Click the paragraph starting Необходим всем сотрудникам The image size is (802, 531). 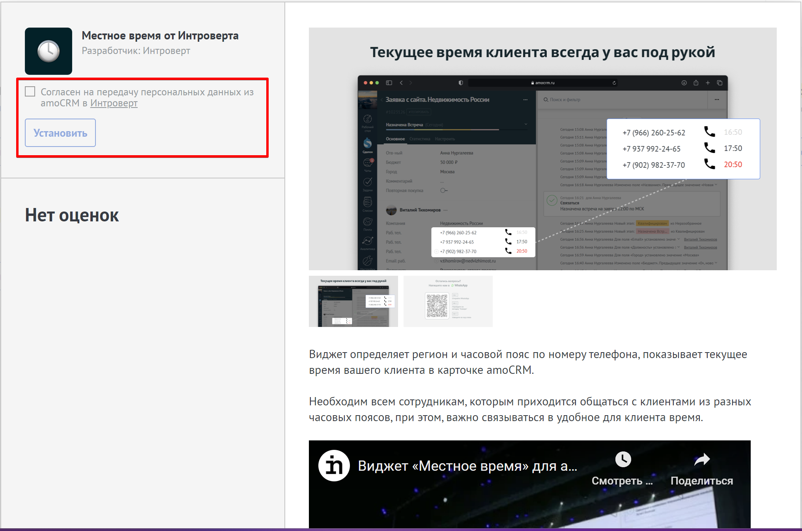point(530,409)
